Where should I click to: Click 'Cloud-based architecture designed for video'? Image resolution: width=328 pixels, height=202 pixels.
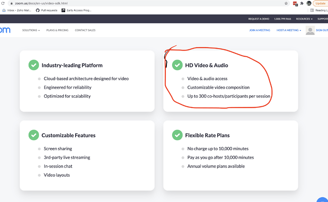point(86,79)
